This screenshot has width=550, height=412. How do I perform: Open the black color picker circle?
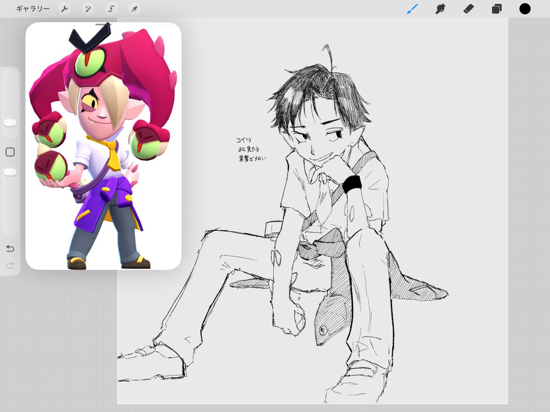coord(525,9)
